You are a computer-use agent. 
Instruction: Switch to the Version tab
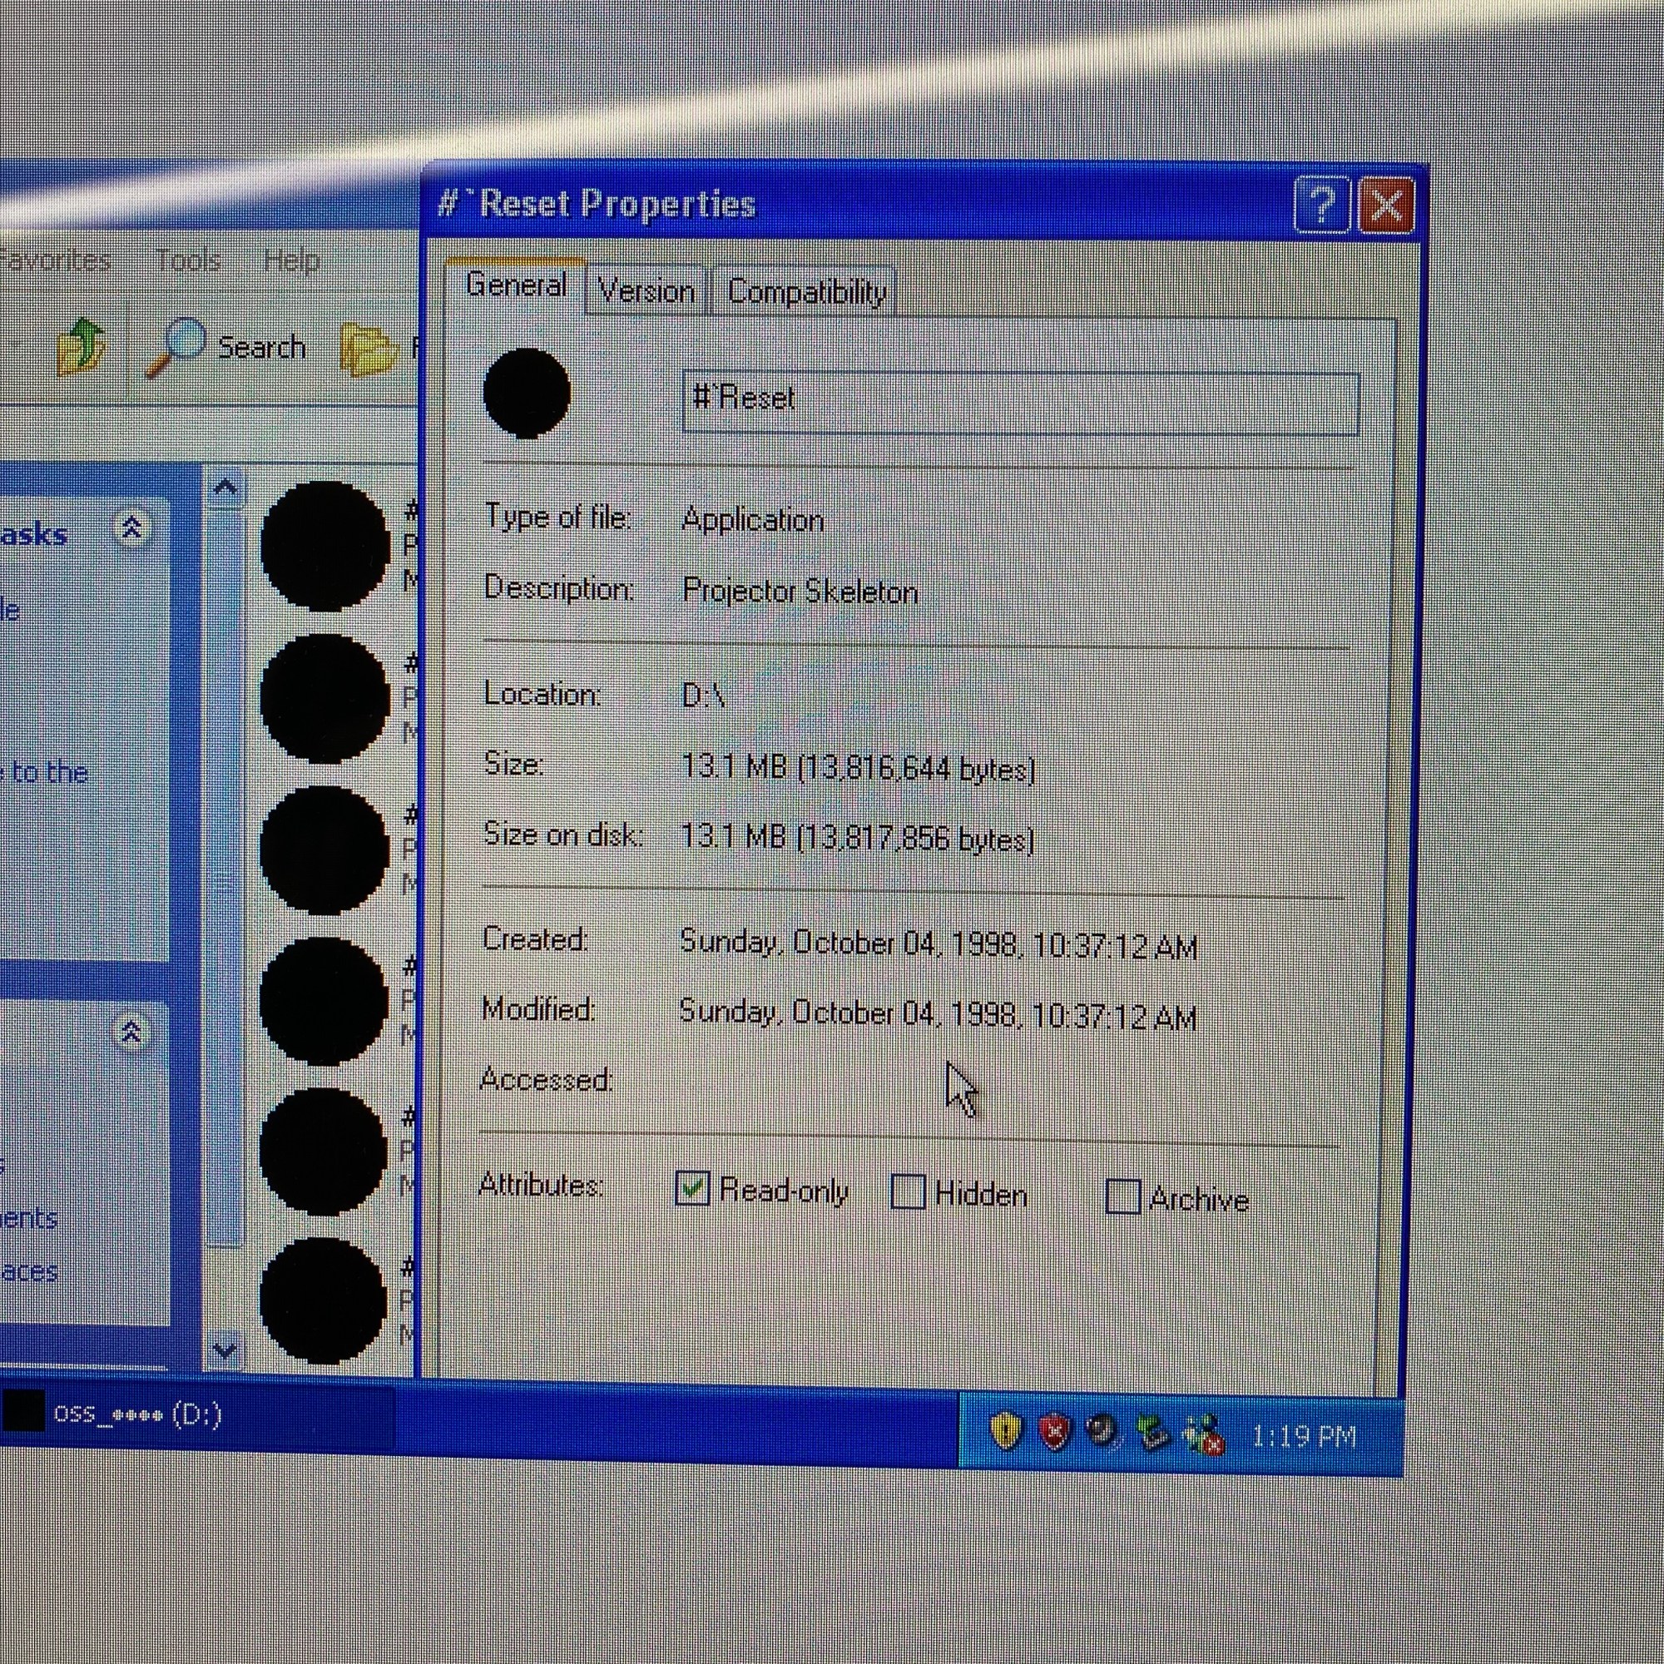coord(646,292)
